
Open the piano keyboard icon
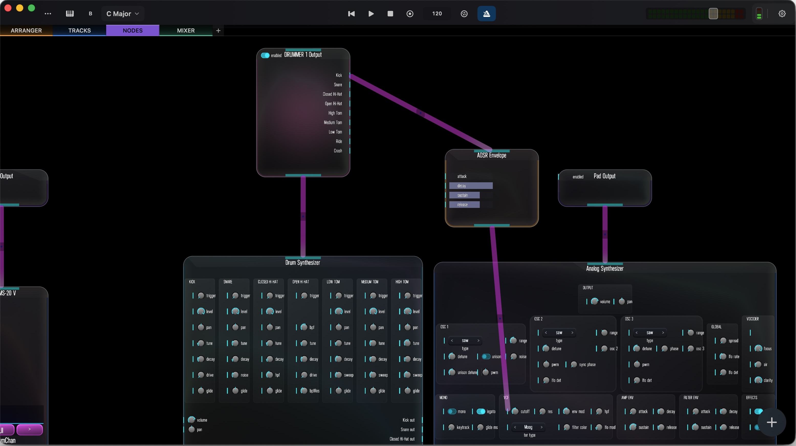[x=70, y=14]
